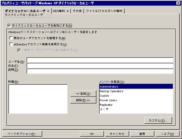Open ファイル/フォルダへの権利 tab
The height and width of the screenshot is (139, 182).
[104, 11]
